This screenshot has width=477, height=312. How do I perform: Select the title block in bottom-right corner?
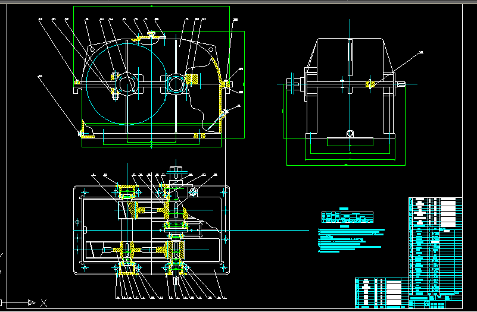(x=381, y=292)
